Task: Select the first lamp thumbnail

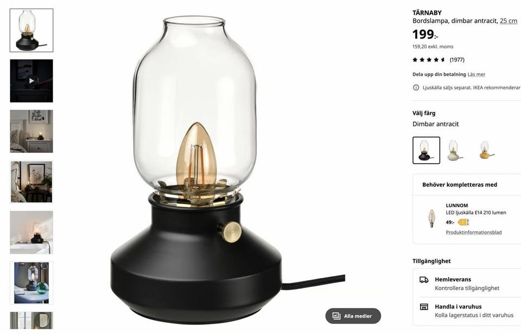Action: point(31,30)
